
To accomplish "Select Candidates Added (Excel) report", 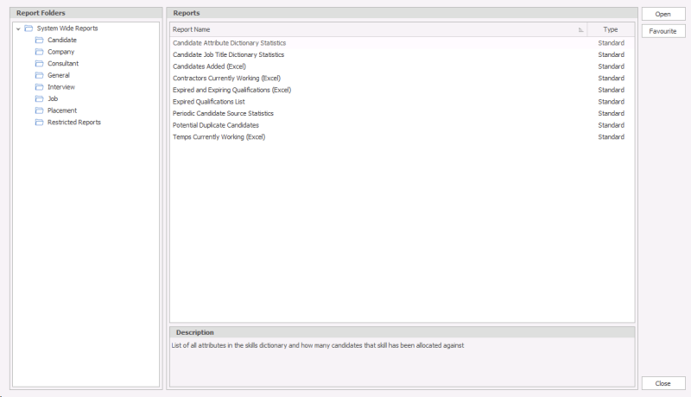I will click(x=210, y=66).
